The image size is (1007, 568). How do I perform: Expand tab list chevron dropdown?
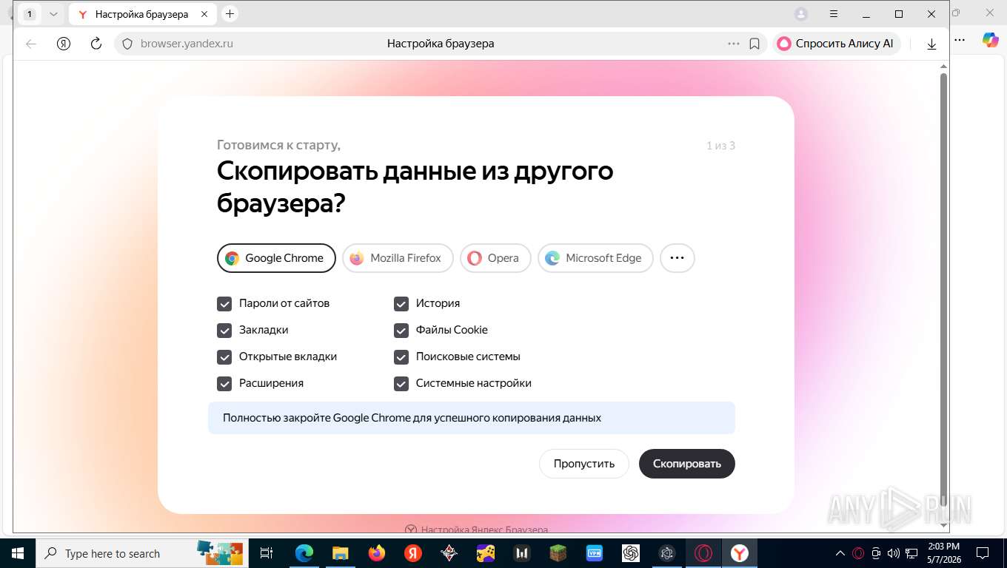(x=53, y=14)
